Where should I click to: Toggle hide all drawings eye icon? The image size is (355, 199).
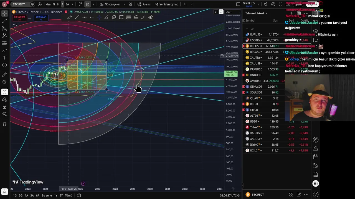(x=4, y=114)
